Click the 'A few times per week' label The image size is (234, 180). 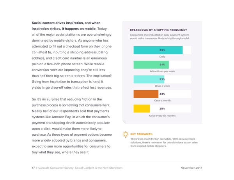click(162, 72)
